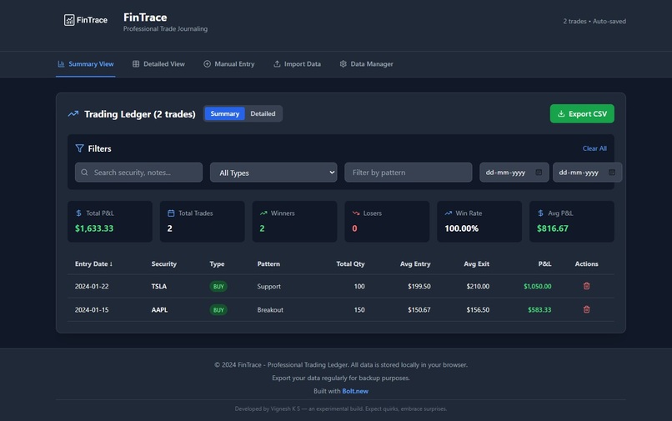Click the AAPL security cell
The image size is (672, 421).
click(x=159, y=309)
